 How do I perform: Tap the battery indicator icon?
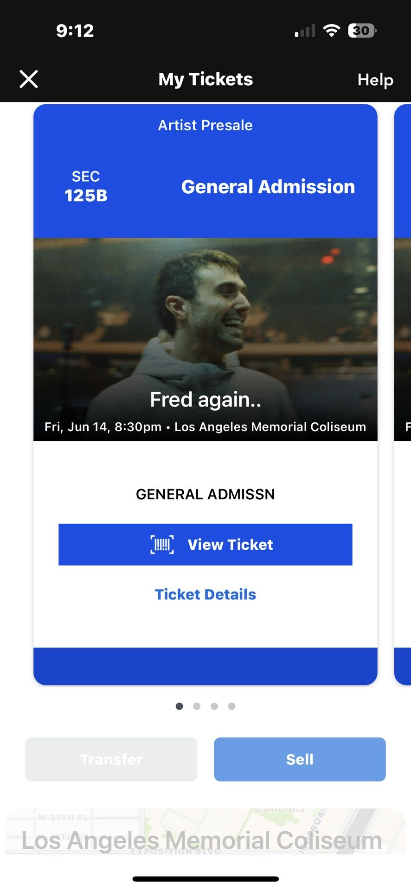[362, 31]
